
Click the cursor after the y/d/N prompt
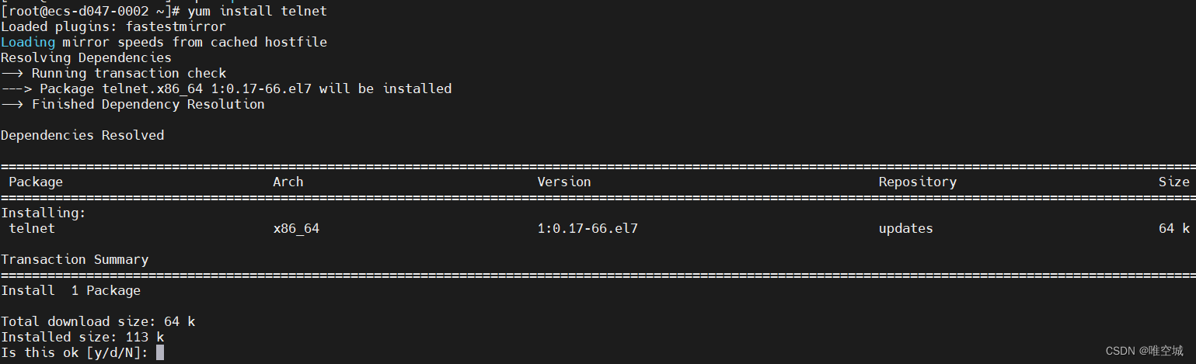160,352
